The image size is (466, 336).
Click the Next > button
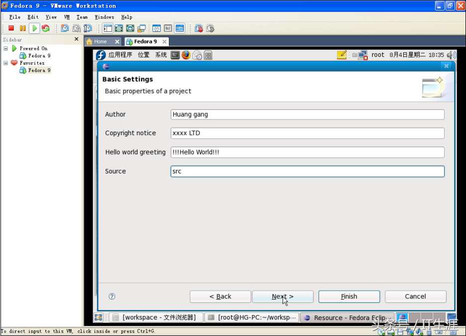click(283, 296)
